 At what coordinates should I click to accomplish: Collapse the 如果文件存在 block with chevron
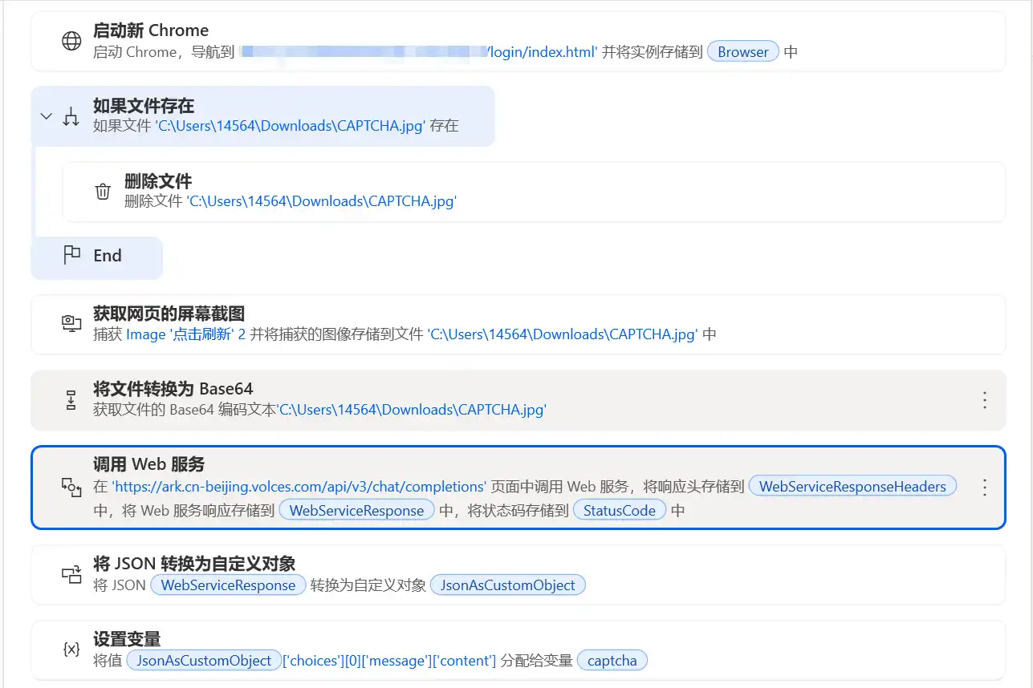47,116
